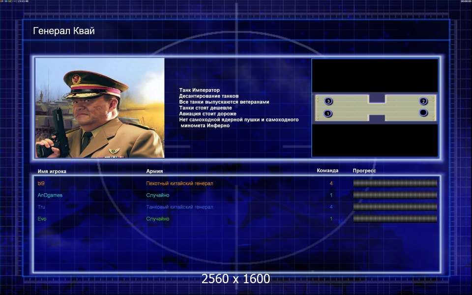The height and width of the screenshot is (295, 472).
Task: Click AnDgames' loading progress bar
Action: click(x=395, y=195)
